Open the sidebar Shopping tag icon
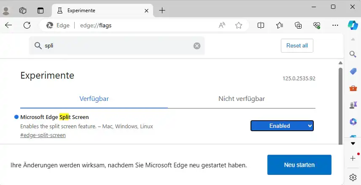Viewport: 361px width, 185px height. coord(353,71)
